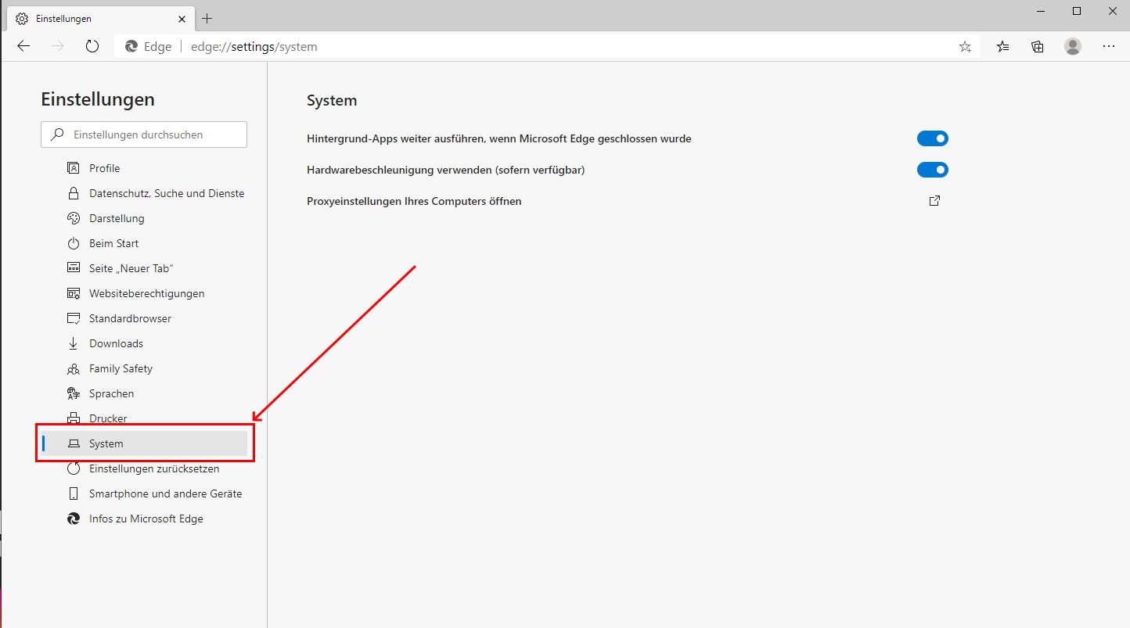Click the printer icon for Drucker
The width and height of the screenshot is (1130, 628).
click(x=74, y=418)
